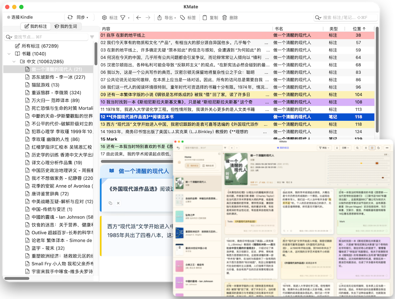Switch front window to chart statistics view
This screenshot has height=299, width=395.
tap(379, 148)
